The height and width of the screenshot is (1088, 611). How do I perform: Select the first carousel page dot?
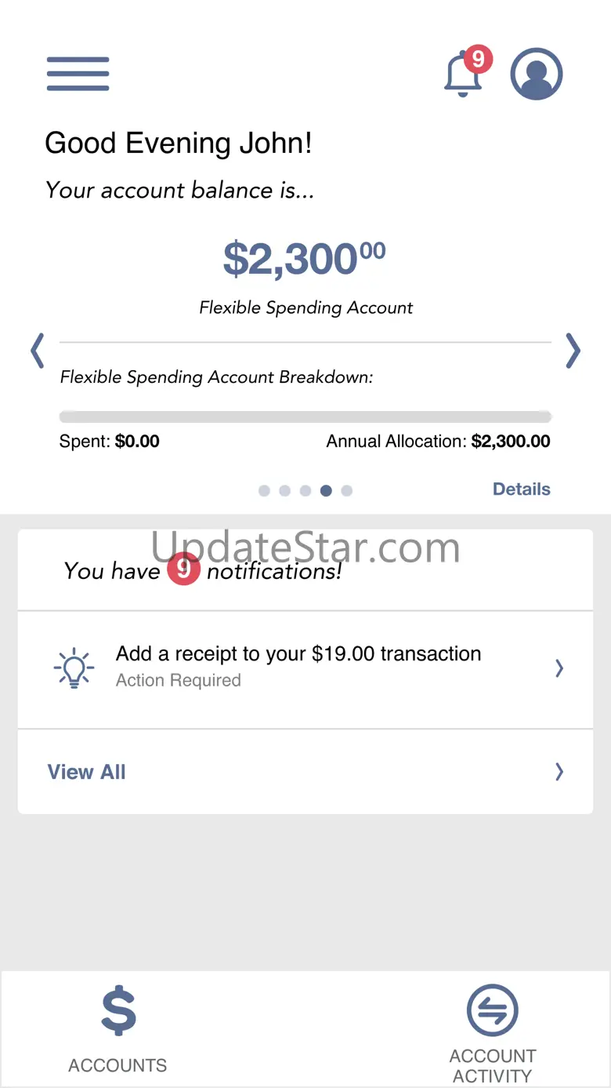tap(264, 491)
